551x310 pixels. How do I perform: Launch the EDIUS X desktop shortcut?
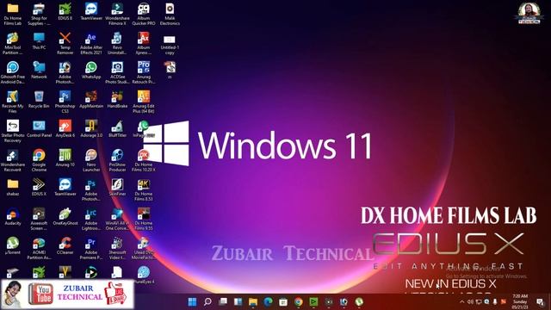[x=39, y=188]
